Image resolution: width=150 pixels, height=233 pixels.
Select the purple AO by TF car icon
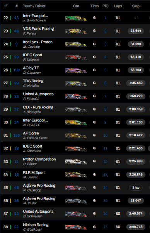(76, 70)
